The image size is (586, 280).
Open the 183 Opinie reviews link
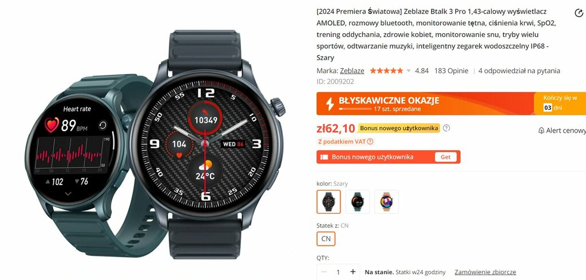[x=451, y=71]
